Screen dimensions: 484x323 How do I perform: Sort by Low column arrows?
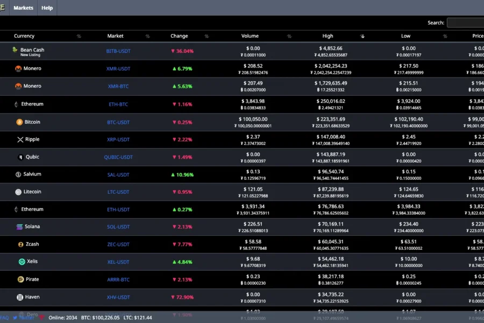(445, 36)
